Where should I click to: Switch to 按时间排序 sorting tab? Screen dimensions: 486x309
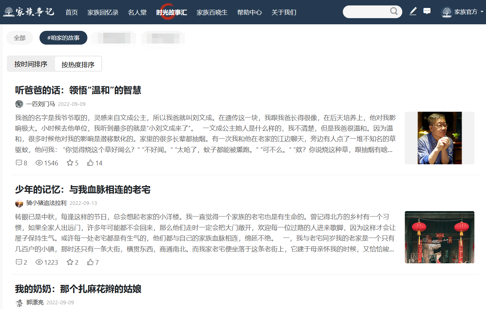point(31,64)
